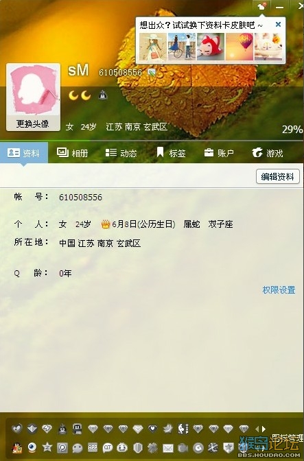The image size is (304, 461).
Task: Show next icons with right arrow
Action: point(264,429)
